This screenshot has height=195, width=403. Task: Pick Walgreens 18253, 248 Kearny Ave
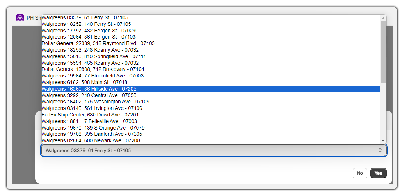point(211,50)
